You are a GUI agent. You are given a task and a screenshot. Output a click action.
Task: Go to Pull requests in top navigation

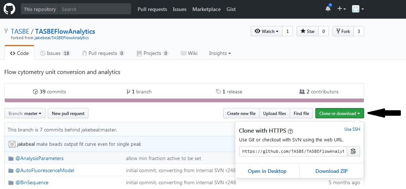point(152,9)
